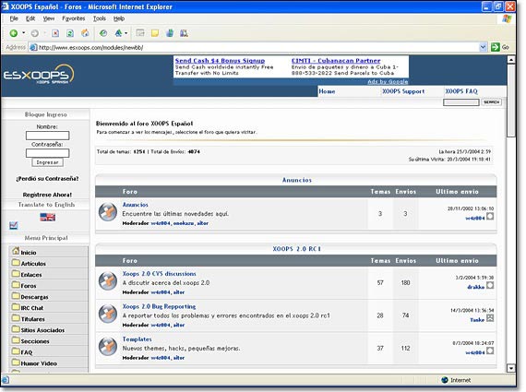Click the page scrollbar down arrow
The width and height of the screenshot is (526, 392).
click(x=511, y=368)
